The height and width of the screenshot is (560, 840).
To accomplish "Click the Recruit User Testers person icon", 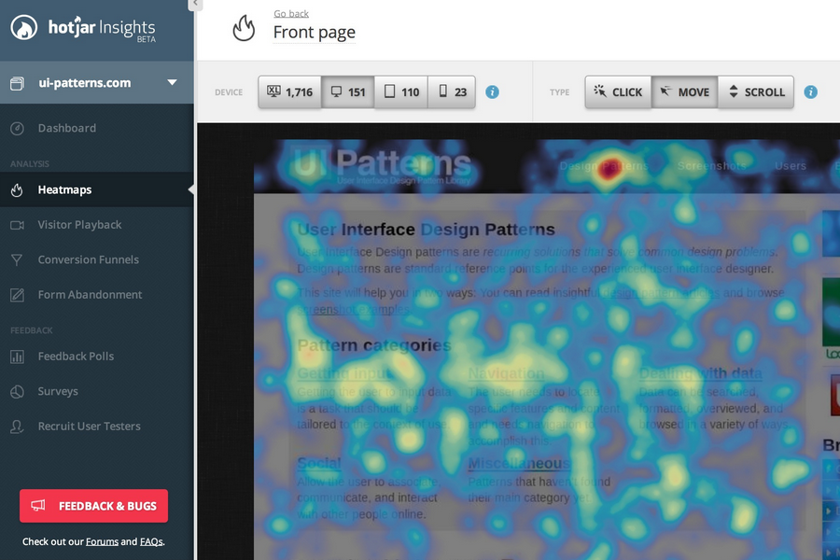I will click(17, 427).
